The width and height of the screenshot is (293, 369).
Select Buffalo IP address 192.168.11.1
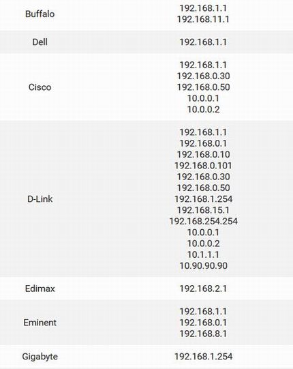pos(203,19)
